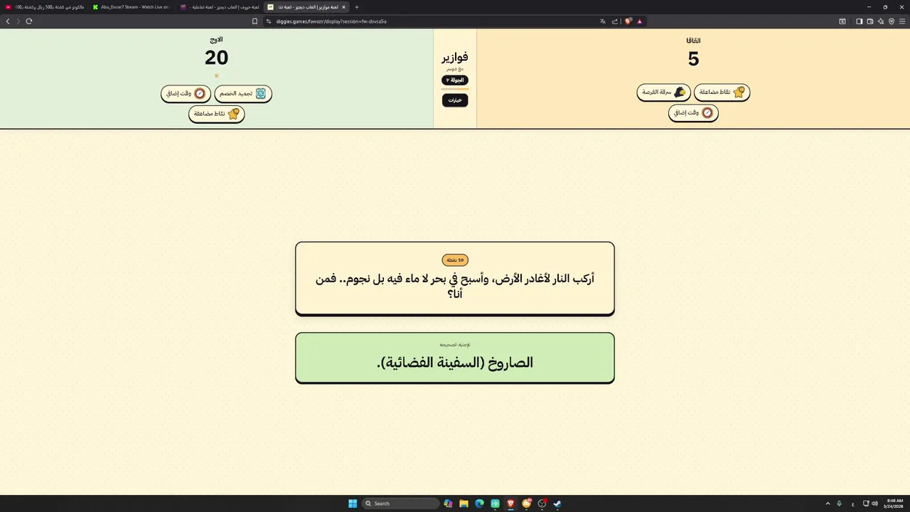Click the share icon in address bar

click(615, 21)
